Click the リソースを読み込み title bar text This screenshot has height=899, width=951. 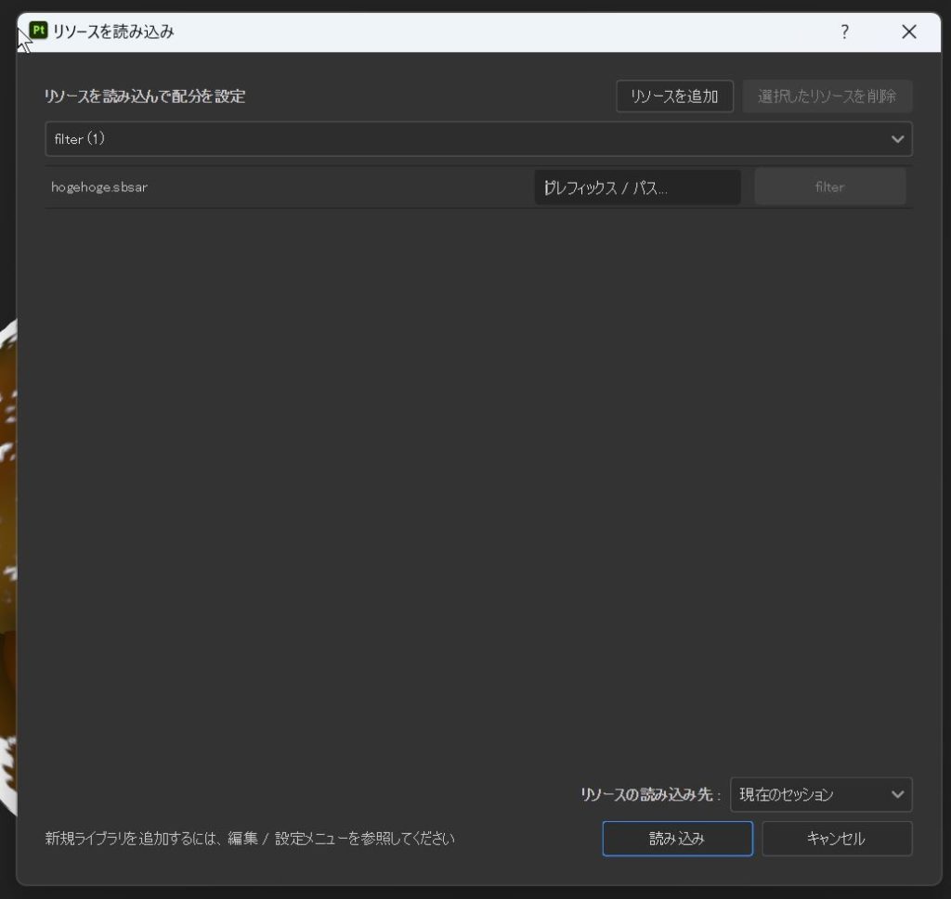click(x=113, y=32)
